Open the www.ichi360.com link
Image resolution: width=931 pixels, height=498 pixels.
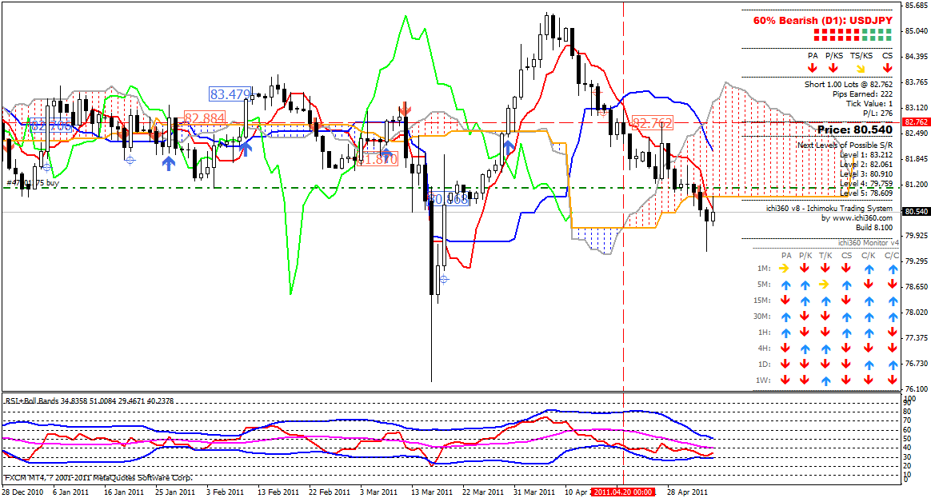click(x=863, y=218)
